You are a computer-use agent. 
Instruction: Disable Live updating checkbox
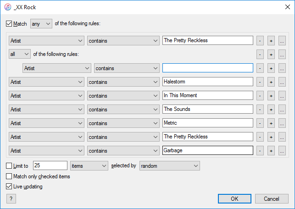tap(9, 187)
